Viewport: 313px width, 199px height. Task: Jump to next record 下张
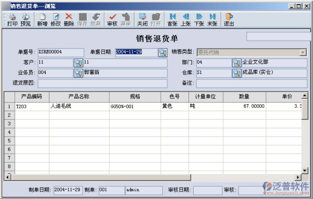(199, 20)
